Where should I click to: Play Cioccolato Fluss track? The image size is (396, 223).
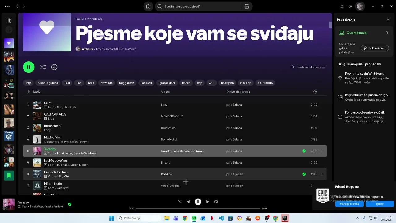tap(28, 174)
